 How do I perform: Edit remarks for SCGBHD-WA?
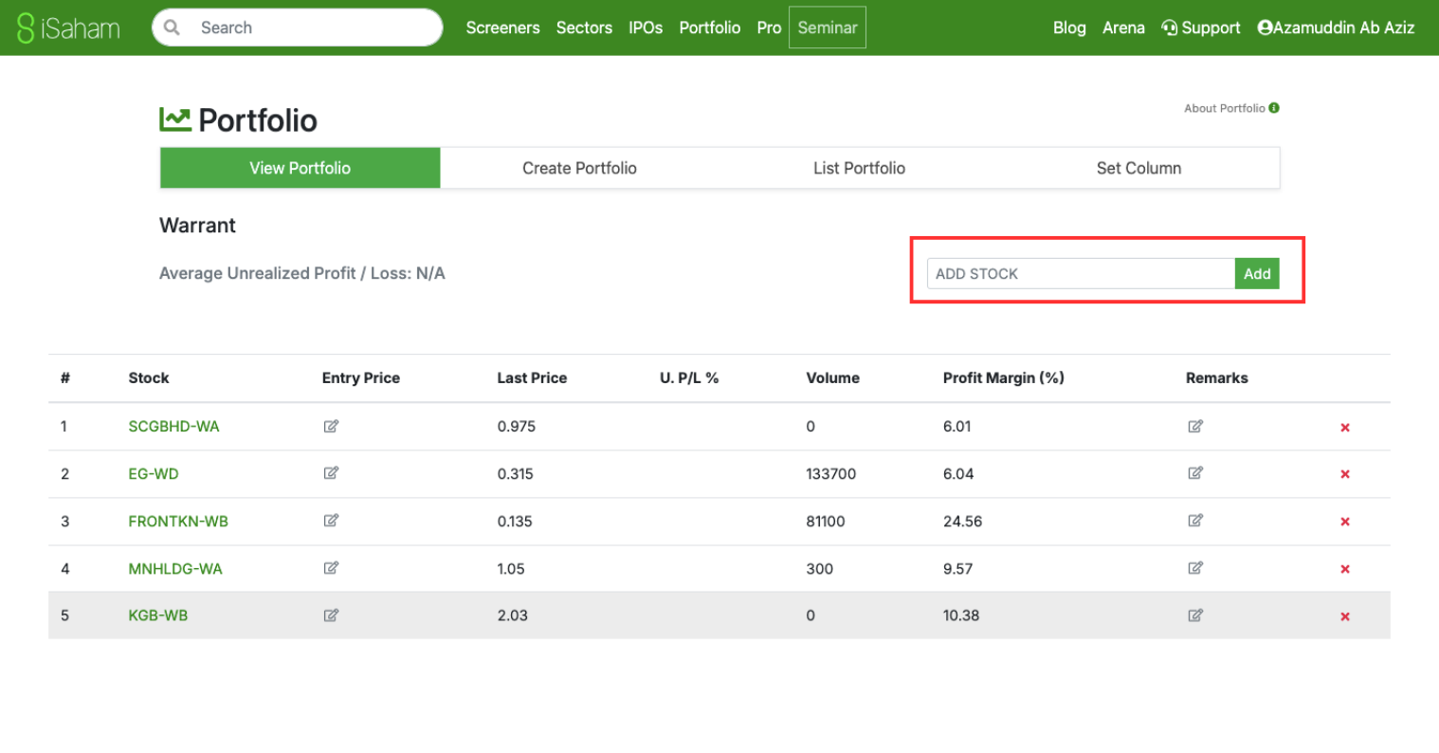(x=1195, y=426)
